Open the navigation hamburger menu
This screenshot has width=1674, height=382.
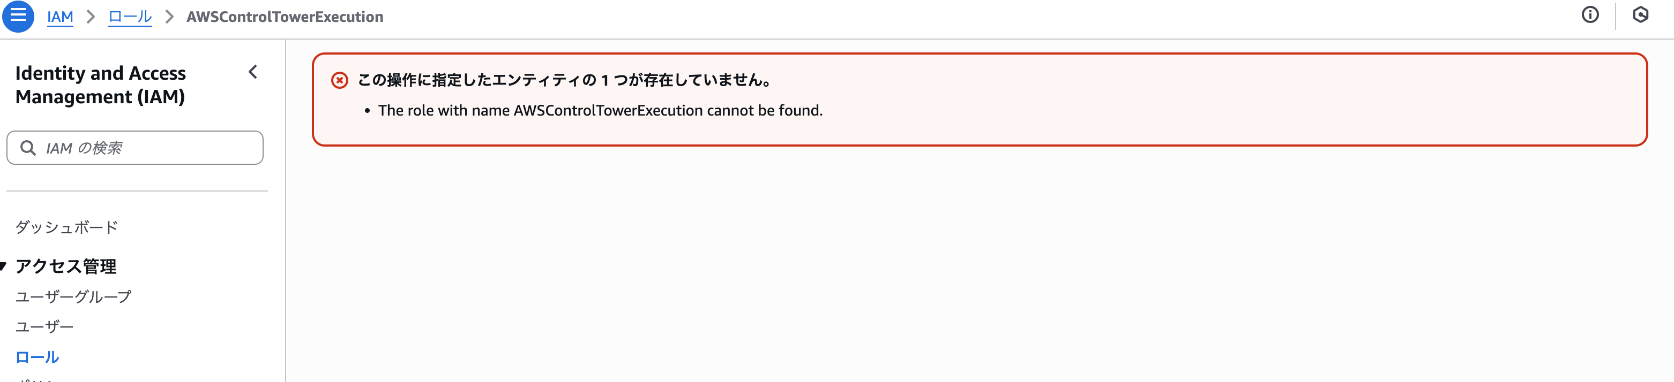pyautogui.click(x=19, y=16)
